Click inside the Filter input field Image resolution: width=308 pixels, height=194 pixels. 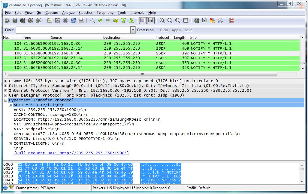[73, 30]
